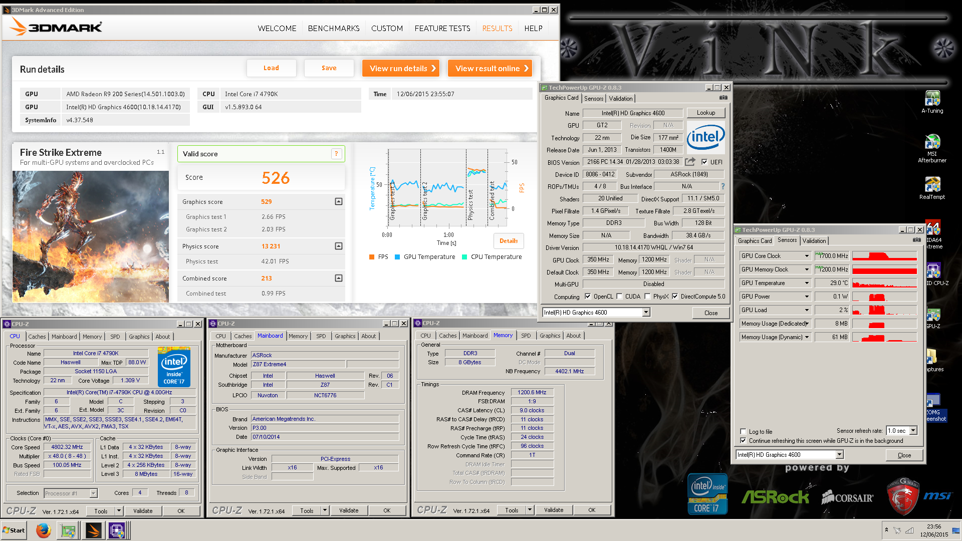Toggle the CUDA checkbox in GPU-Z
The width and height of the screenshot is (962, 541).
pos(620,296)
